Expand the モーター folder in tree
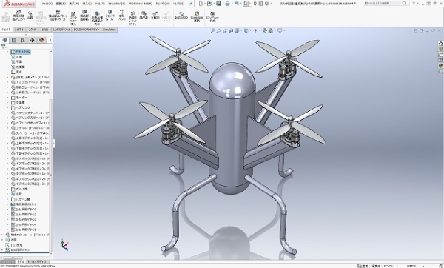Viewport: 444px width, 268px height. 7,98
